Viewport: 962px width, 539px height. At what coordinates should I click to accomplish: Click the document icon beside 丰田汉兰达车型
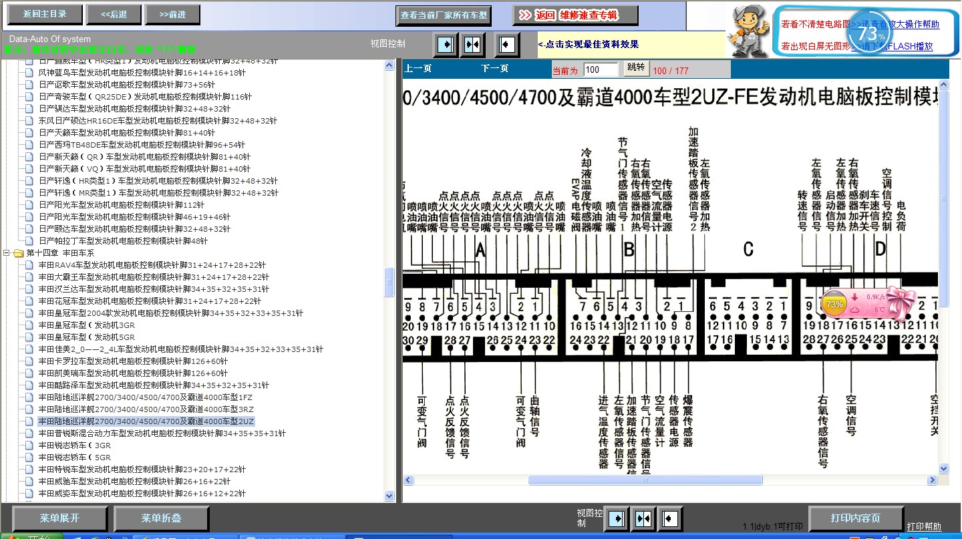point(29,289)
